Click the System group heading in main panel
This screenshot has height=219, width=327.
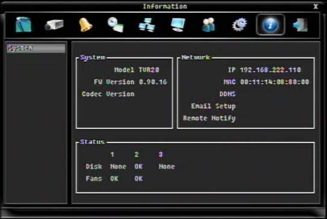(93, 57)
